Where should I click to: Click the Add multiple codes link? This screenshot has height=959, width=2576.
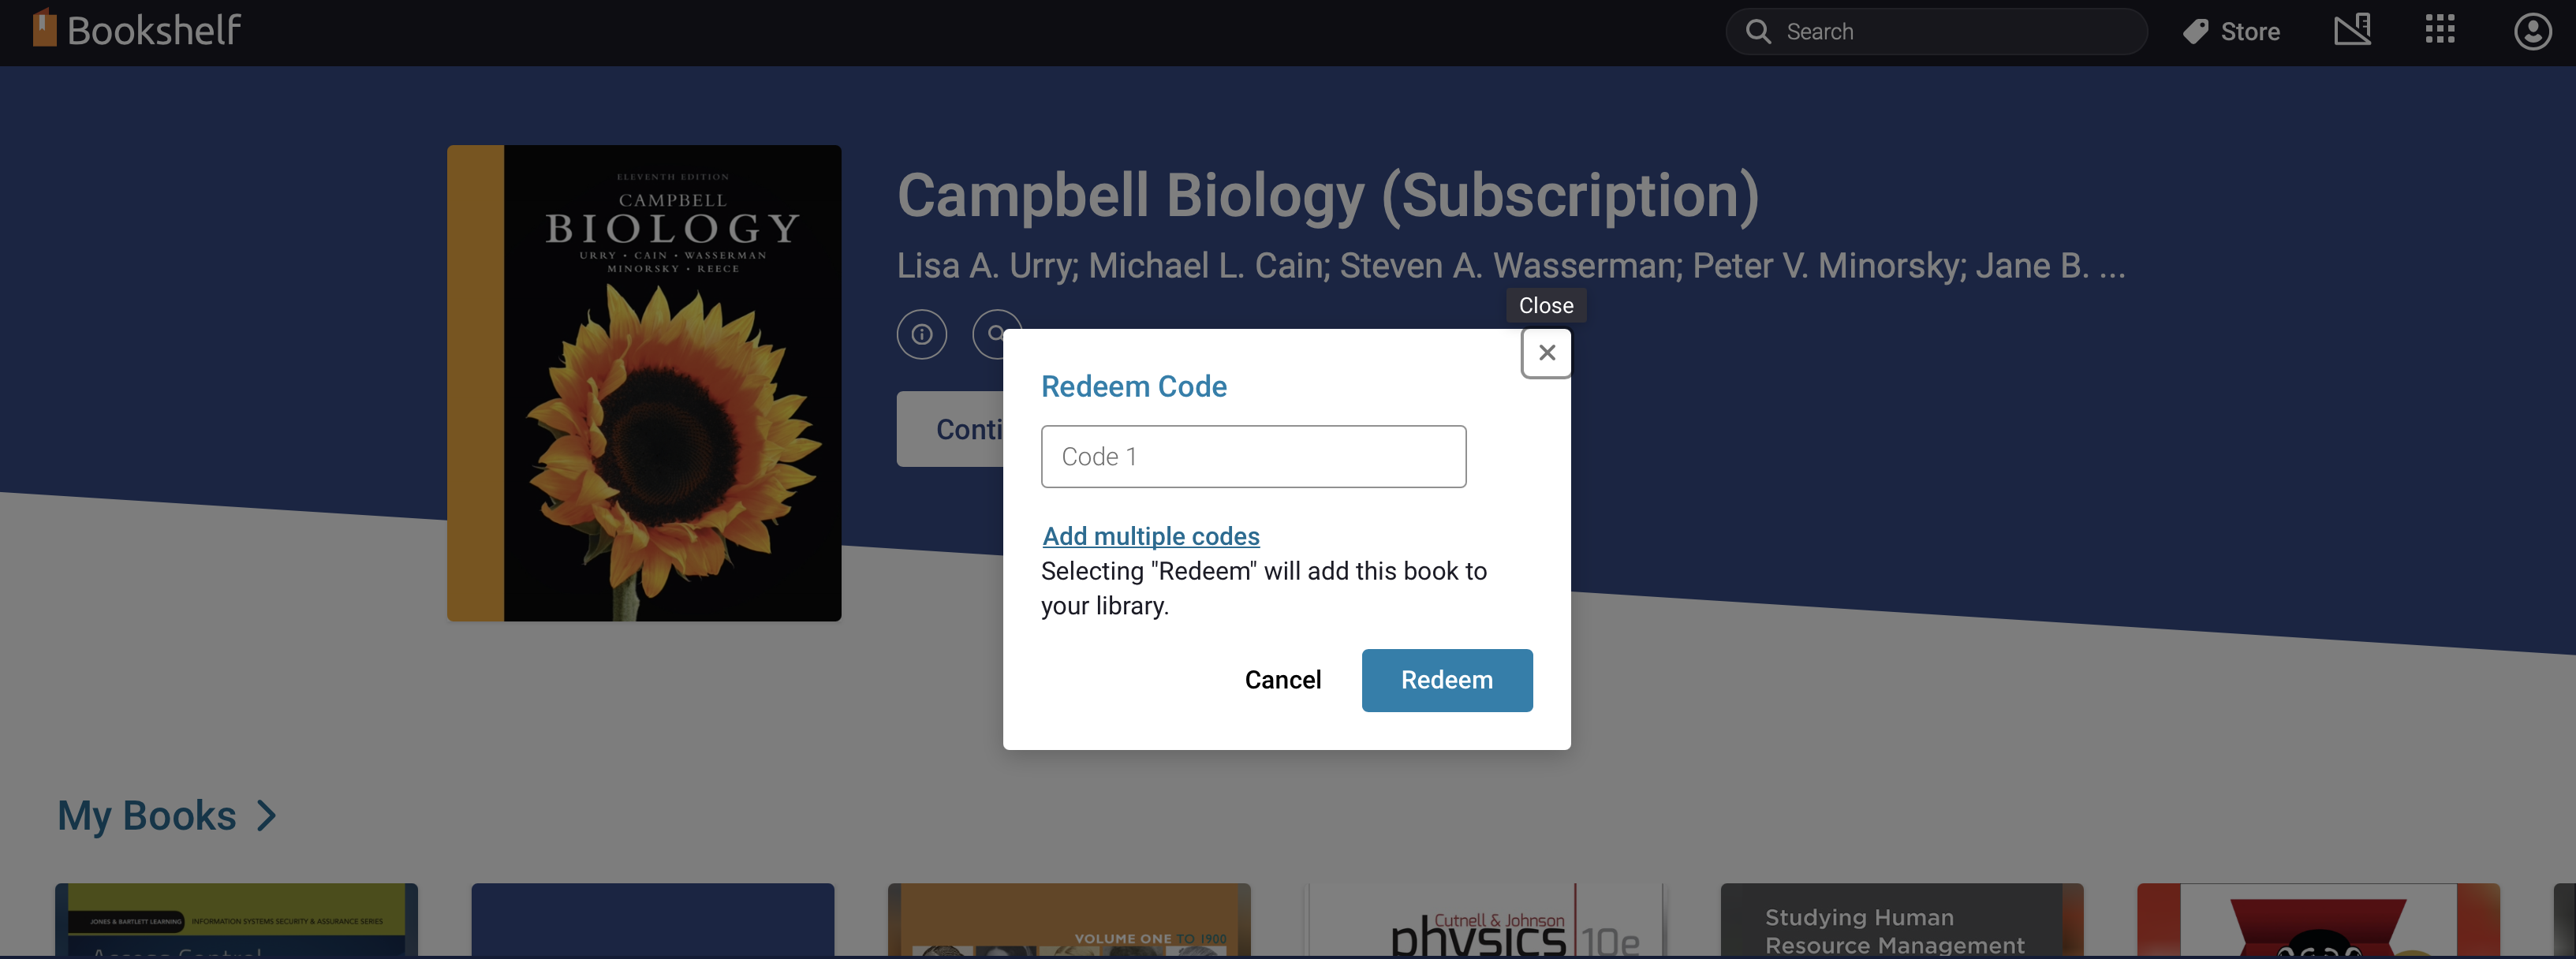[1150, 535]
